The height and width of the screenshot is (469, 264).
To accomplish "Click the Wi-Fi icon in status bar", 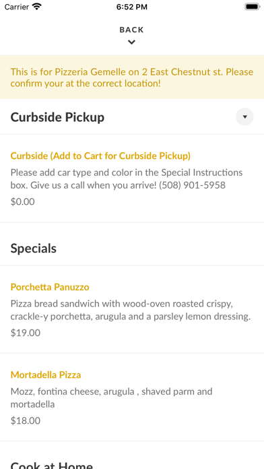I will pyautogui.click(x=37, y=7).
